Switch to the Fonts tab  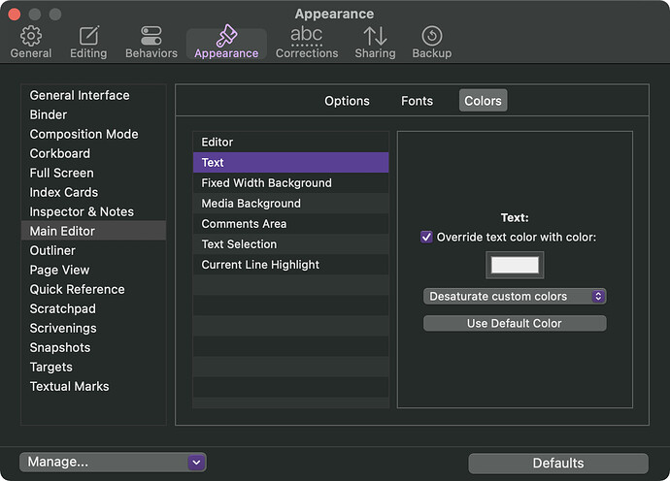(417, 101)
